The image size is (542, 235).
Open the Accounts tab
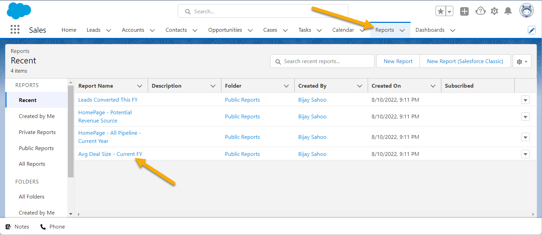(133, 30)
